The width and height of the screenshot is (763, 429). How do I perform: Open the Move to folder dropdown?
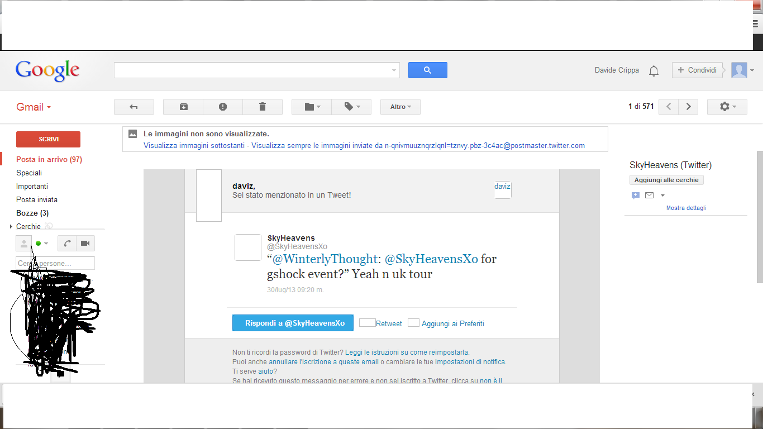312,107
